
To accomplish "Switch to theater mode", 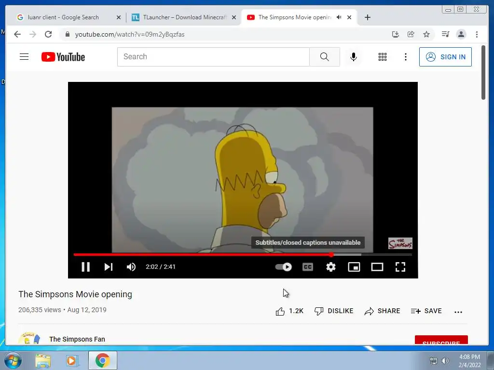I will 377,267.
